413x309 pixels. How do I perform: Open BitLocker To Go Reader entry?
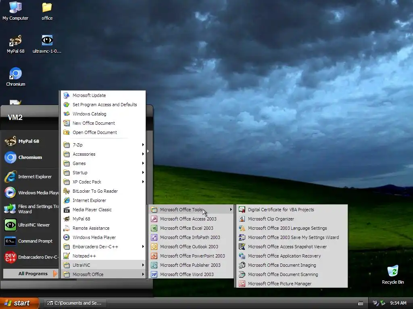click(x=103, y=191)
